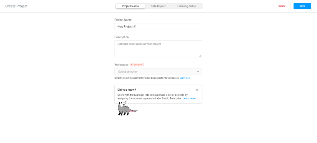This screenshot has height=143, width=317.
Task: Save the new project
Action: (x=302, y=6)
